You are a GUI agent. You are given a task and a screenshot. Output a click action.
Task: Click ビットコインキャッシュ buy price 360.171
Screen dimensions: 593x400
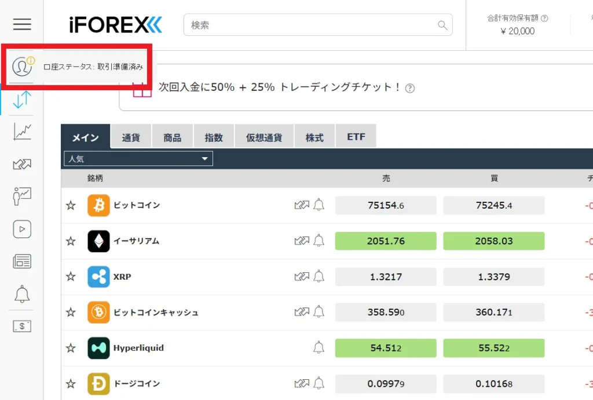click(x=494, y=312)
